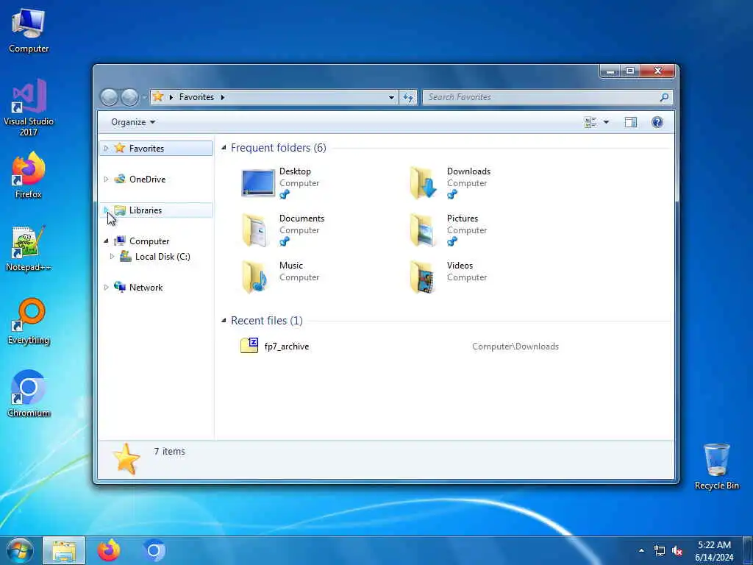Click the Show desktop button at taskbar end
The height and width of the screenshot is (565, 753).
tap(748, 550)
